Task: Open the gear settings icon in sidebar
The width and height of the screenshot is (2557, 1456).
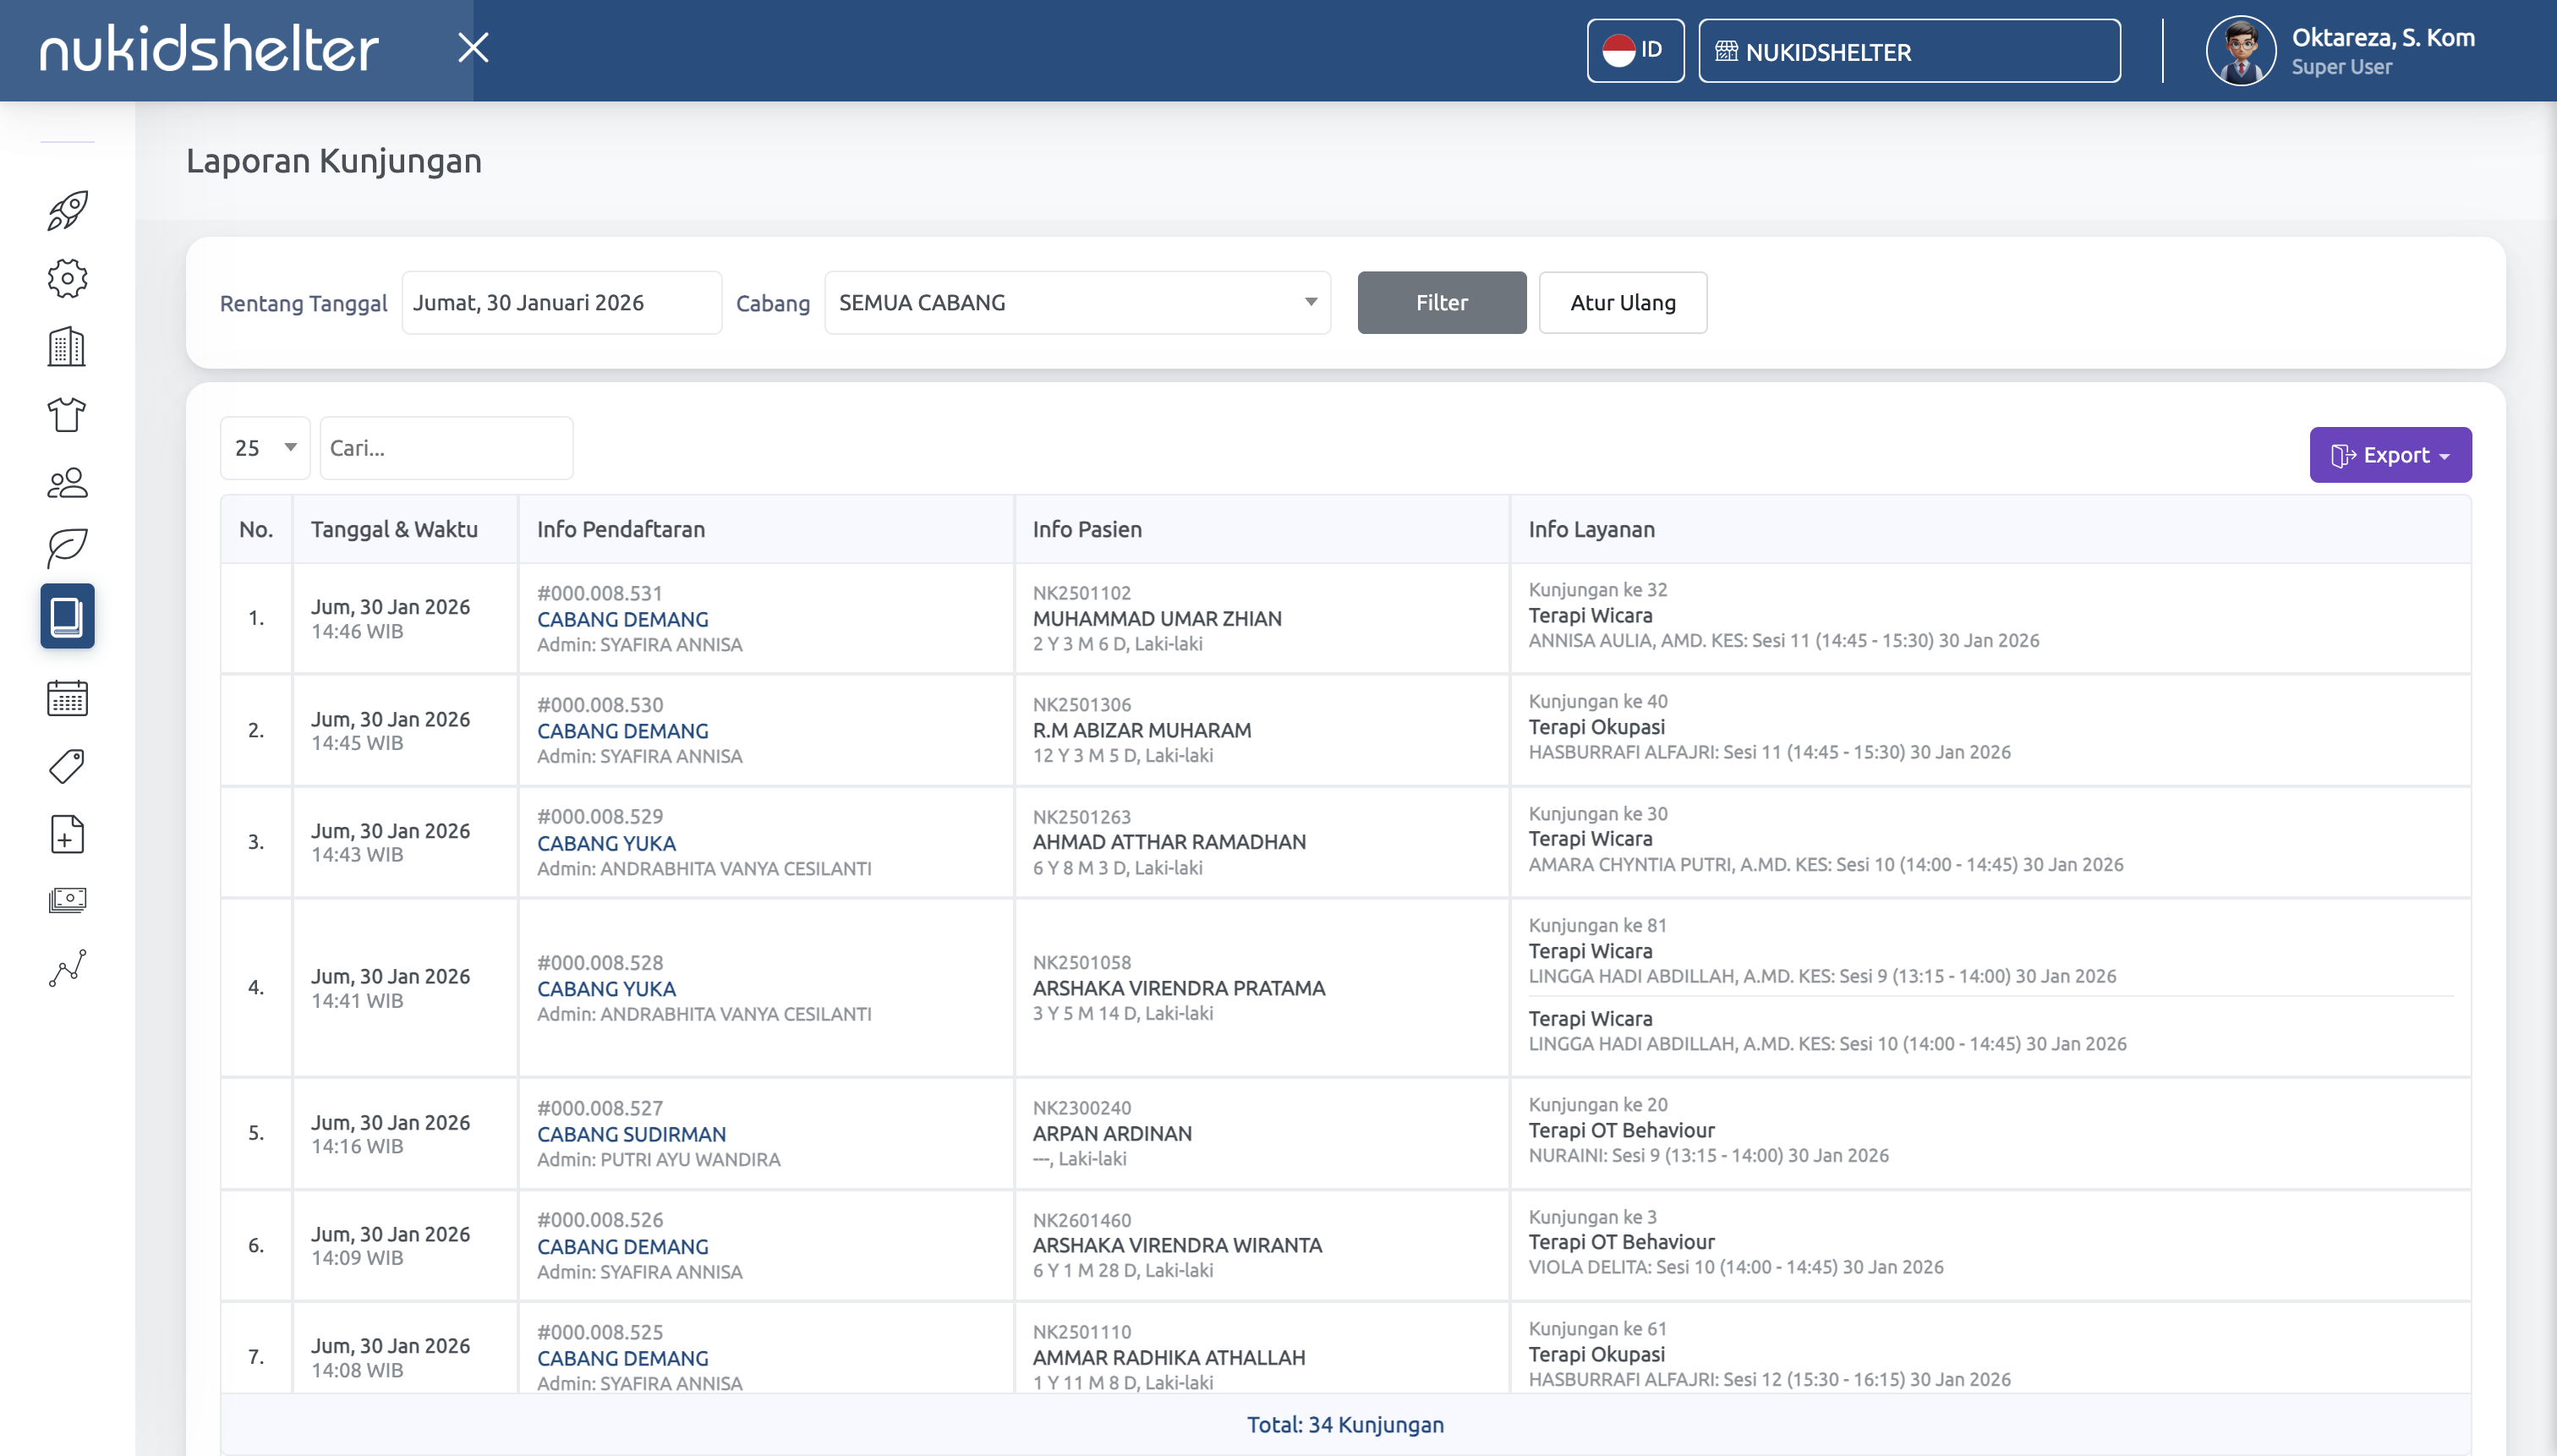Action: [x=67, y=278]
